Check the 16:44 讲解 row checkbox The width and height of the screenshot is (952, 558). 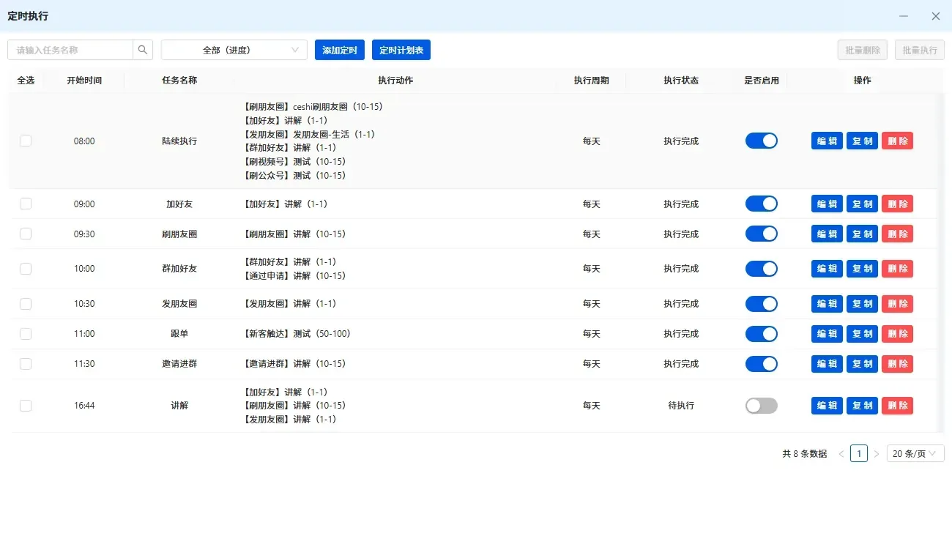(x=26, y=405)
